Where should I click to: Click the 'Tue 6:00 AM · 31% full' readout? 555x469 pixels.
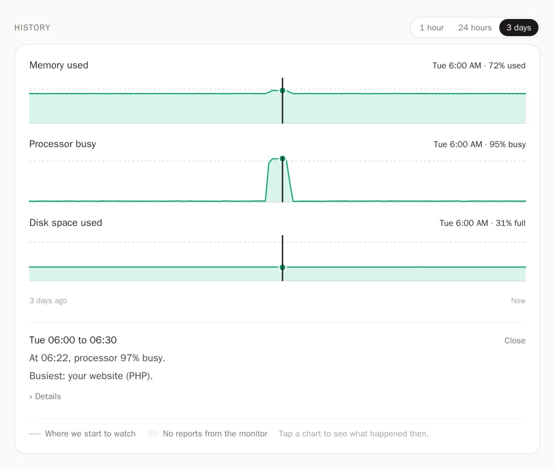(x=482, y=223)
